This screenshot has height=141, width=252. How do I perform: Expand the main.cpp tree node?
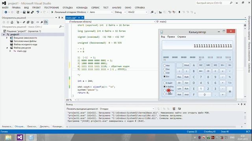point(10,51)
